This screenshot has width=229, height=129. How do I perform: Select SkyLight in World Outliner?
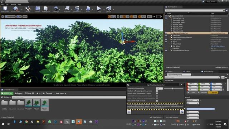click(x=176, y=48)
